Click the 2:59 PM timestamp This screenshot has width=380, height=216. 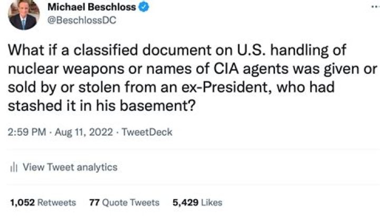(x=27, y=132)
